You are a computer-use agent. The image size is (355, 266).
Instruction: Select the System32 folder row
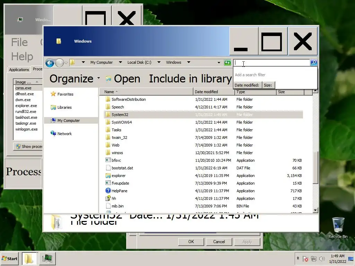click(x=203, y=115)
